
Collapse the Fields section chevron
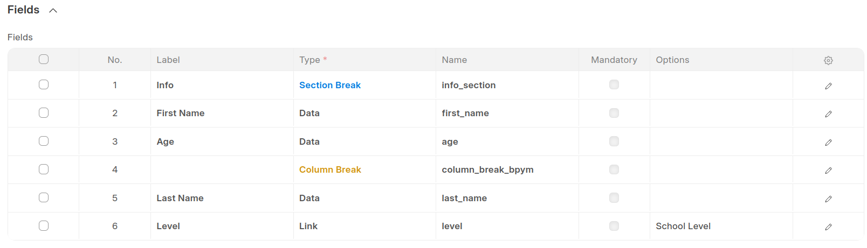(x=53, y=10)
